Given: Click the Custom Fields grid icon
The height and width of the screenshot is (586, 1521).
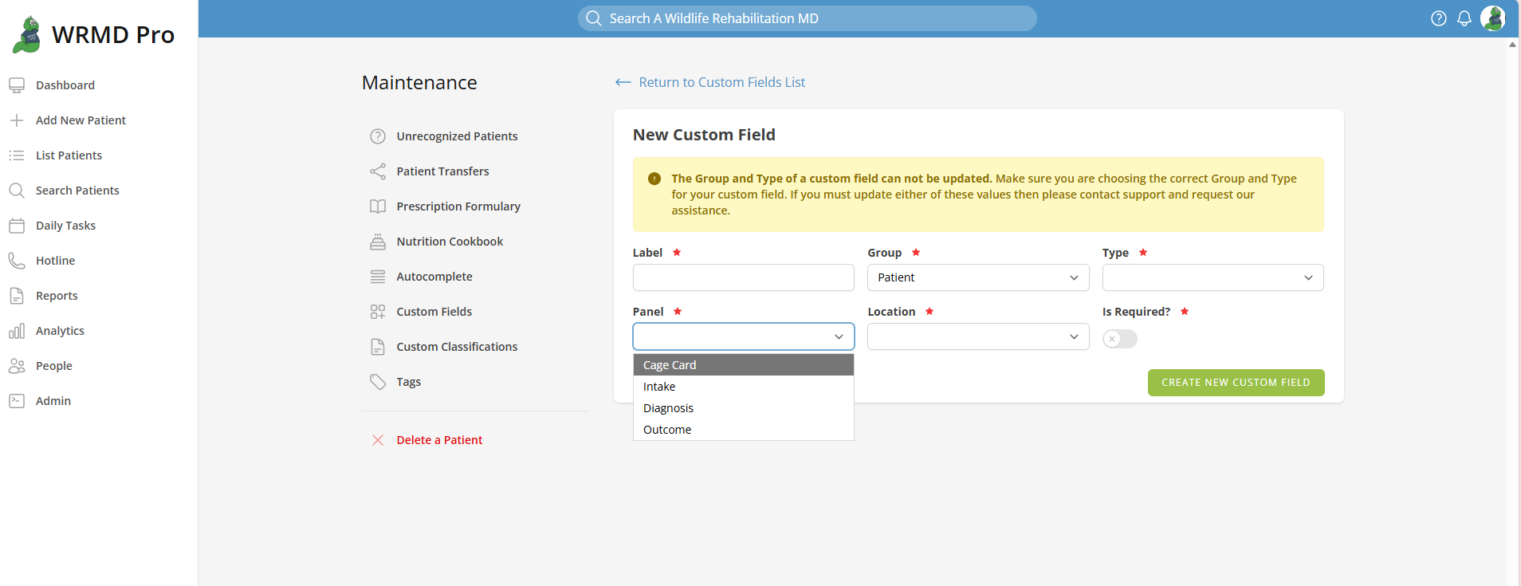Looking at the screenshot, I should pyautogui.click(x=378, y=312).
